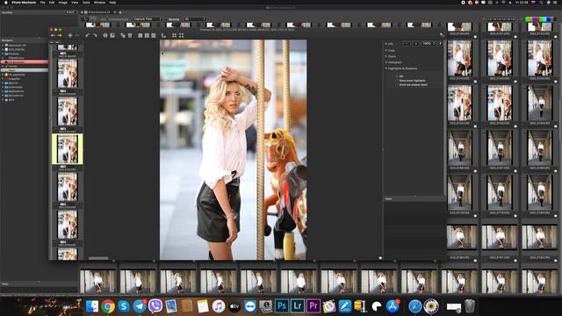Expand the Zoom section in preview panel
Viewport: 562px width, 316px height.
pos(386,56)
